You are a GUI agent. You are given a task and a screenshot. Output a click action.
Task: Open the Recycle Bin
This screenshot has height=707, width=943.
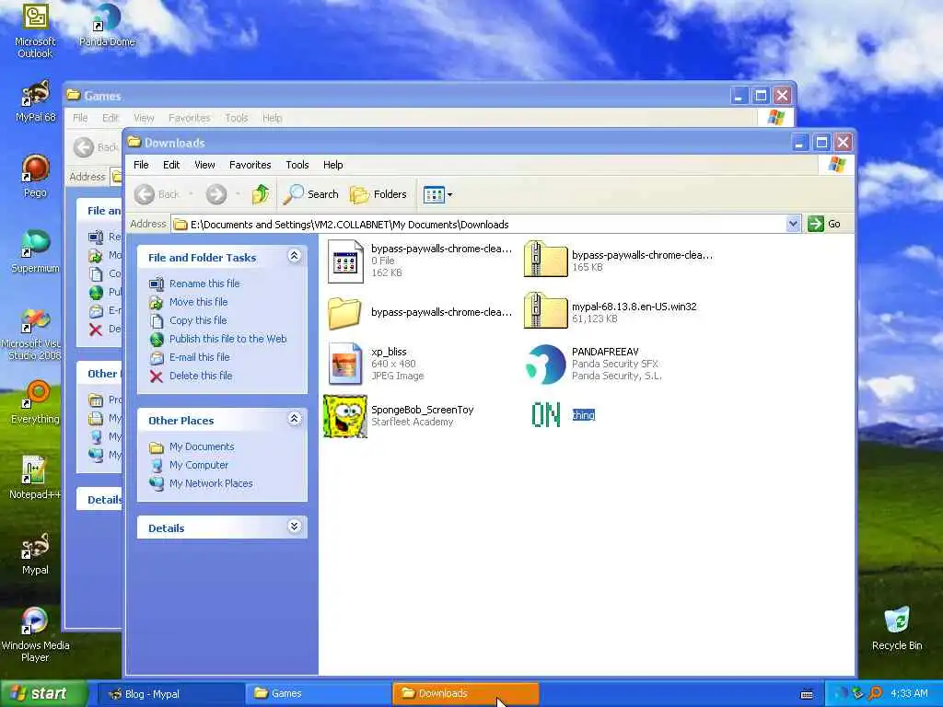[x=897, y=628]
